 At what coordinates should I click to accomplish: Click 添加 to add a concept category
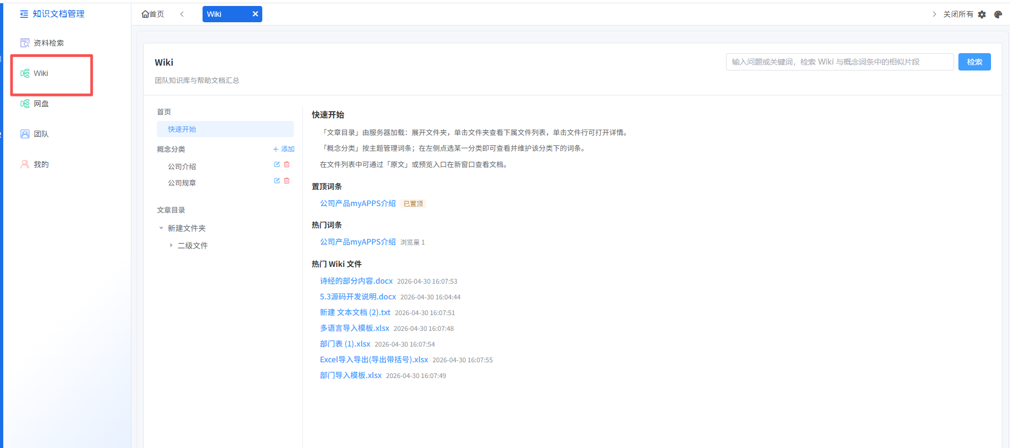click(283, 149)
